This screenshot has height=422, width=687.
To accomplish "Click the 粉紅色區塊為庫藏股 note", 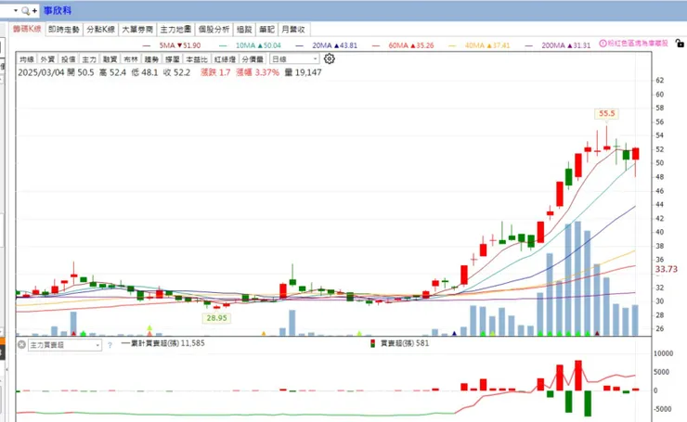I will point(638,44).
